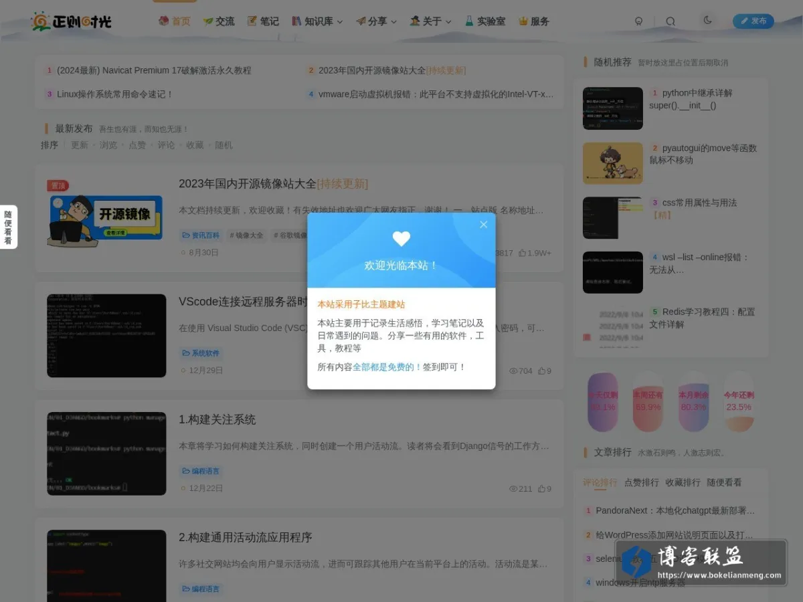Screen dimensions: 803x602
Task: Open css常用属性与用法 recommended article
Action: 693,209
